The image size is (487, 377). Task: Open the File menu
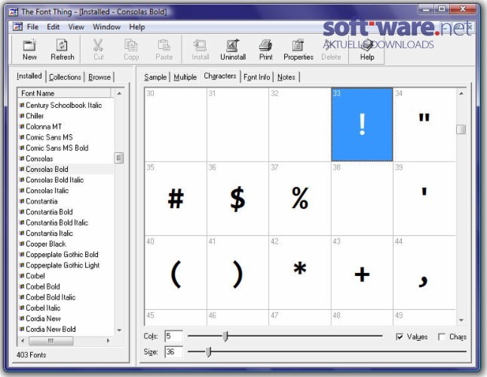32,27
